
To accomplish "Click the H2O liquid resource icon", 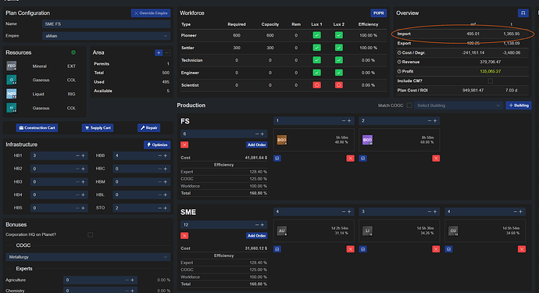I will tap(12, 94).
